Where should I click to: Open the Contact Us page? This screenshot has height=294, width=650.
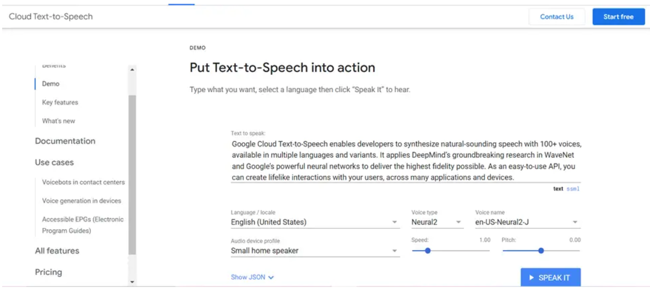coord(557,17)
